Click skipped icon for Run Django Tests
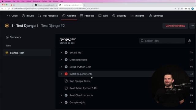The width and height of the screenshot is (196, 110). 66,81
